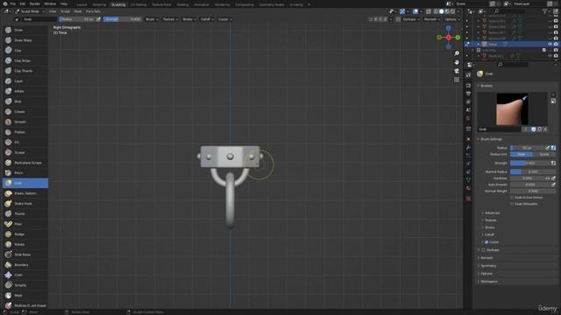Switch to the Layout workspace tab
Screen dimensions: 561x315
pyautogui.click(x=82, y=4)
